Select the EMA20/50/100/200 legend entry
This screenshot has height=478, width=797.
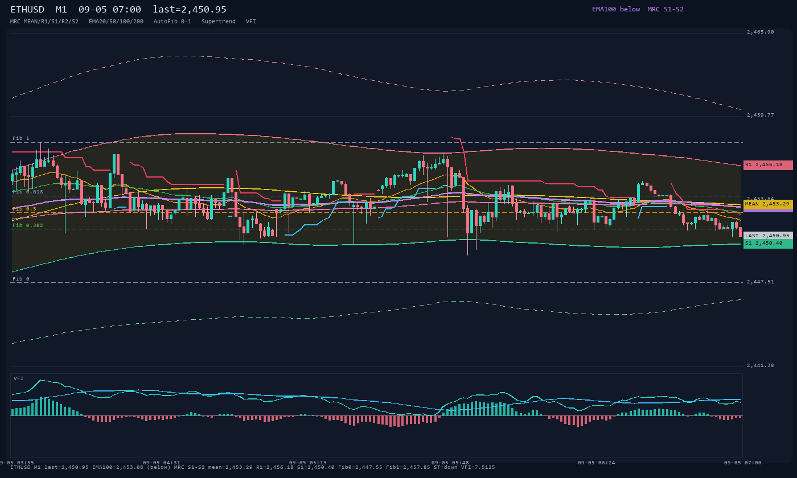point(116,22)
